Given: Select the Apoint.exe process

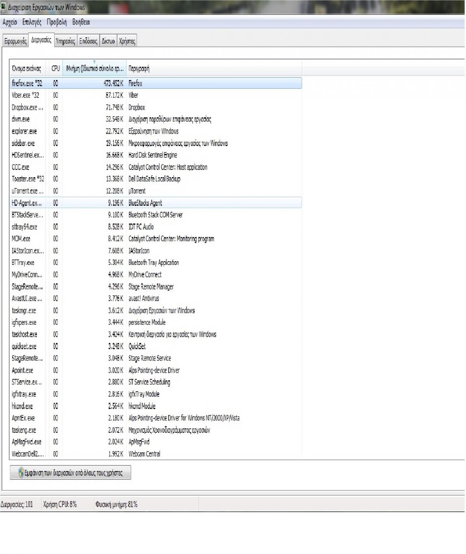Looking at the screenshot, I should 156,371.
